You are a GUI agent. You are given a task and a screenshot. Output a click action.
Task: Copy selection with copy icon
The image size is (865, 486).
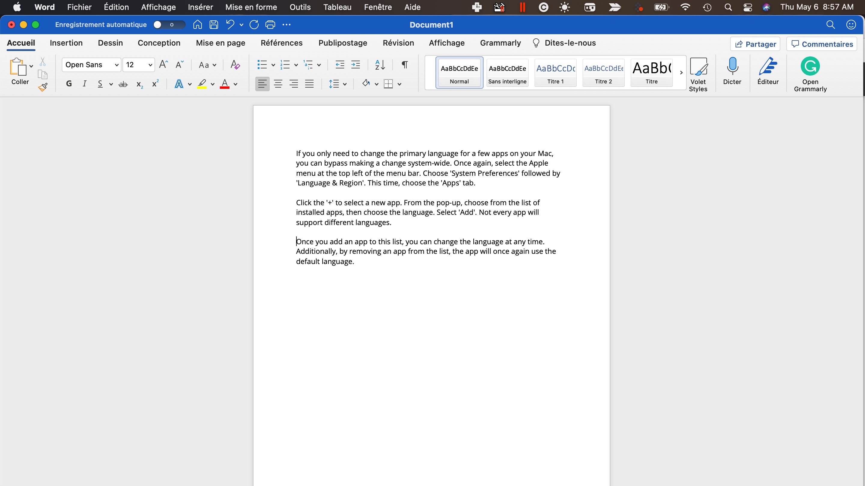pos(43,74)
